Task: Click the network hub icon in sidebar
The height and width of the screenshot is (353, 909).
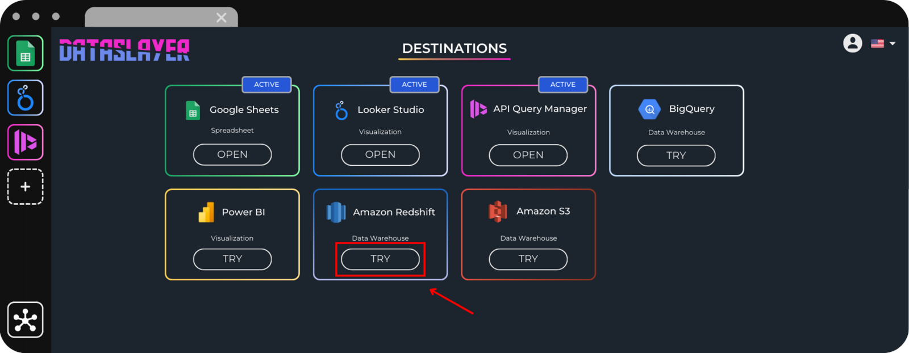Action: (25, 320)
